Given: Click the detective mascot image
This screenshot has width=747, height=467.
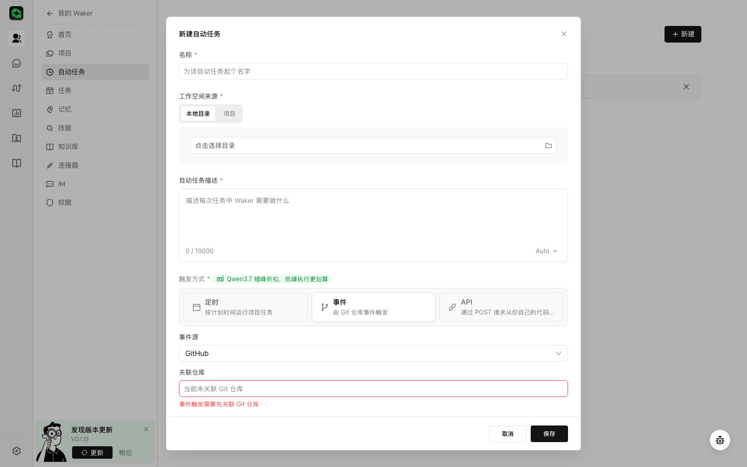Looking at the screenshot, I should (52, 442).
